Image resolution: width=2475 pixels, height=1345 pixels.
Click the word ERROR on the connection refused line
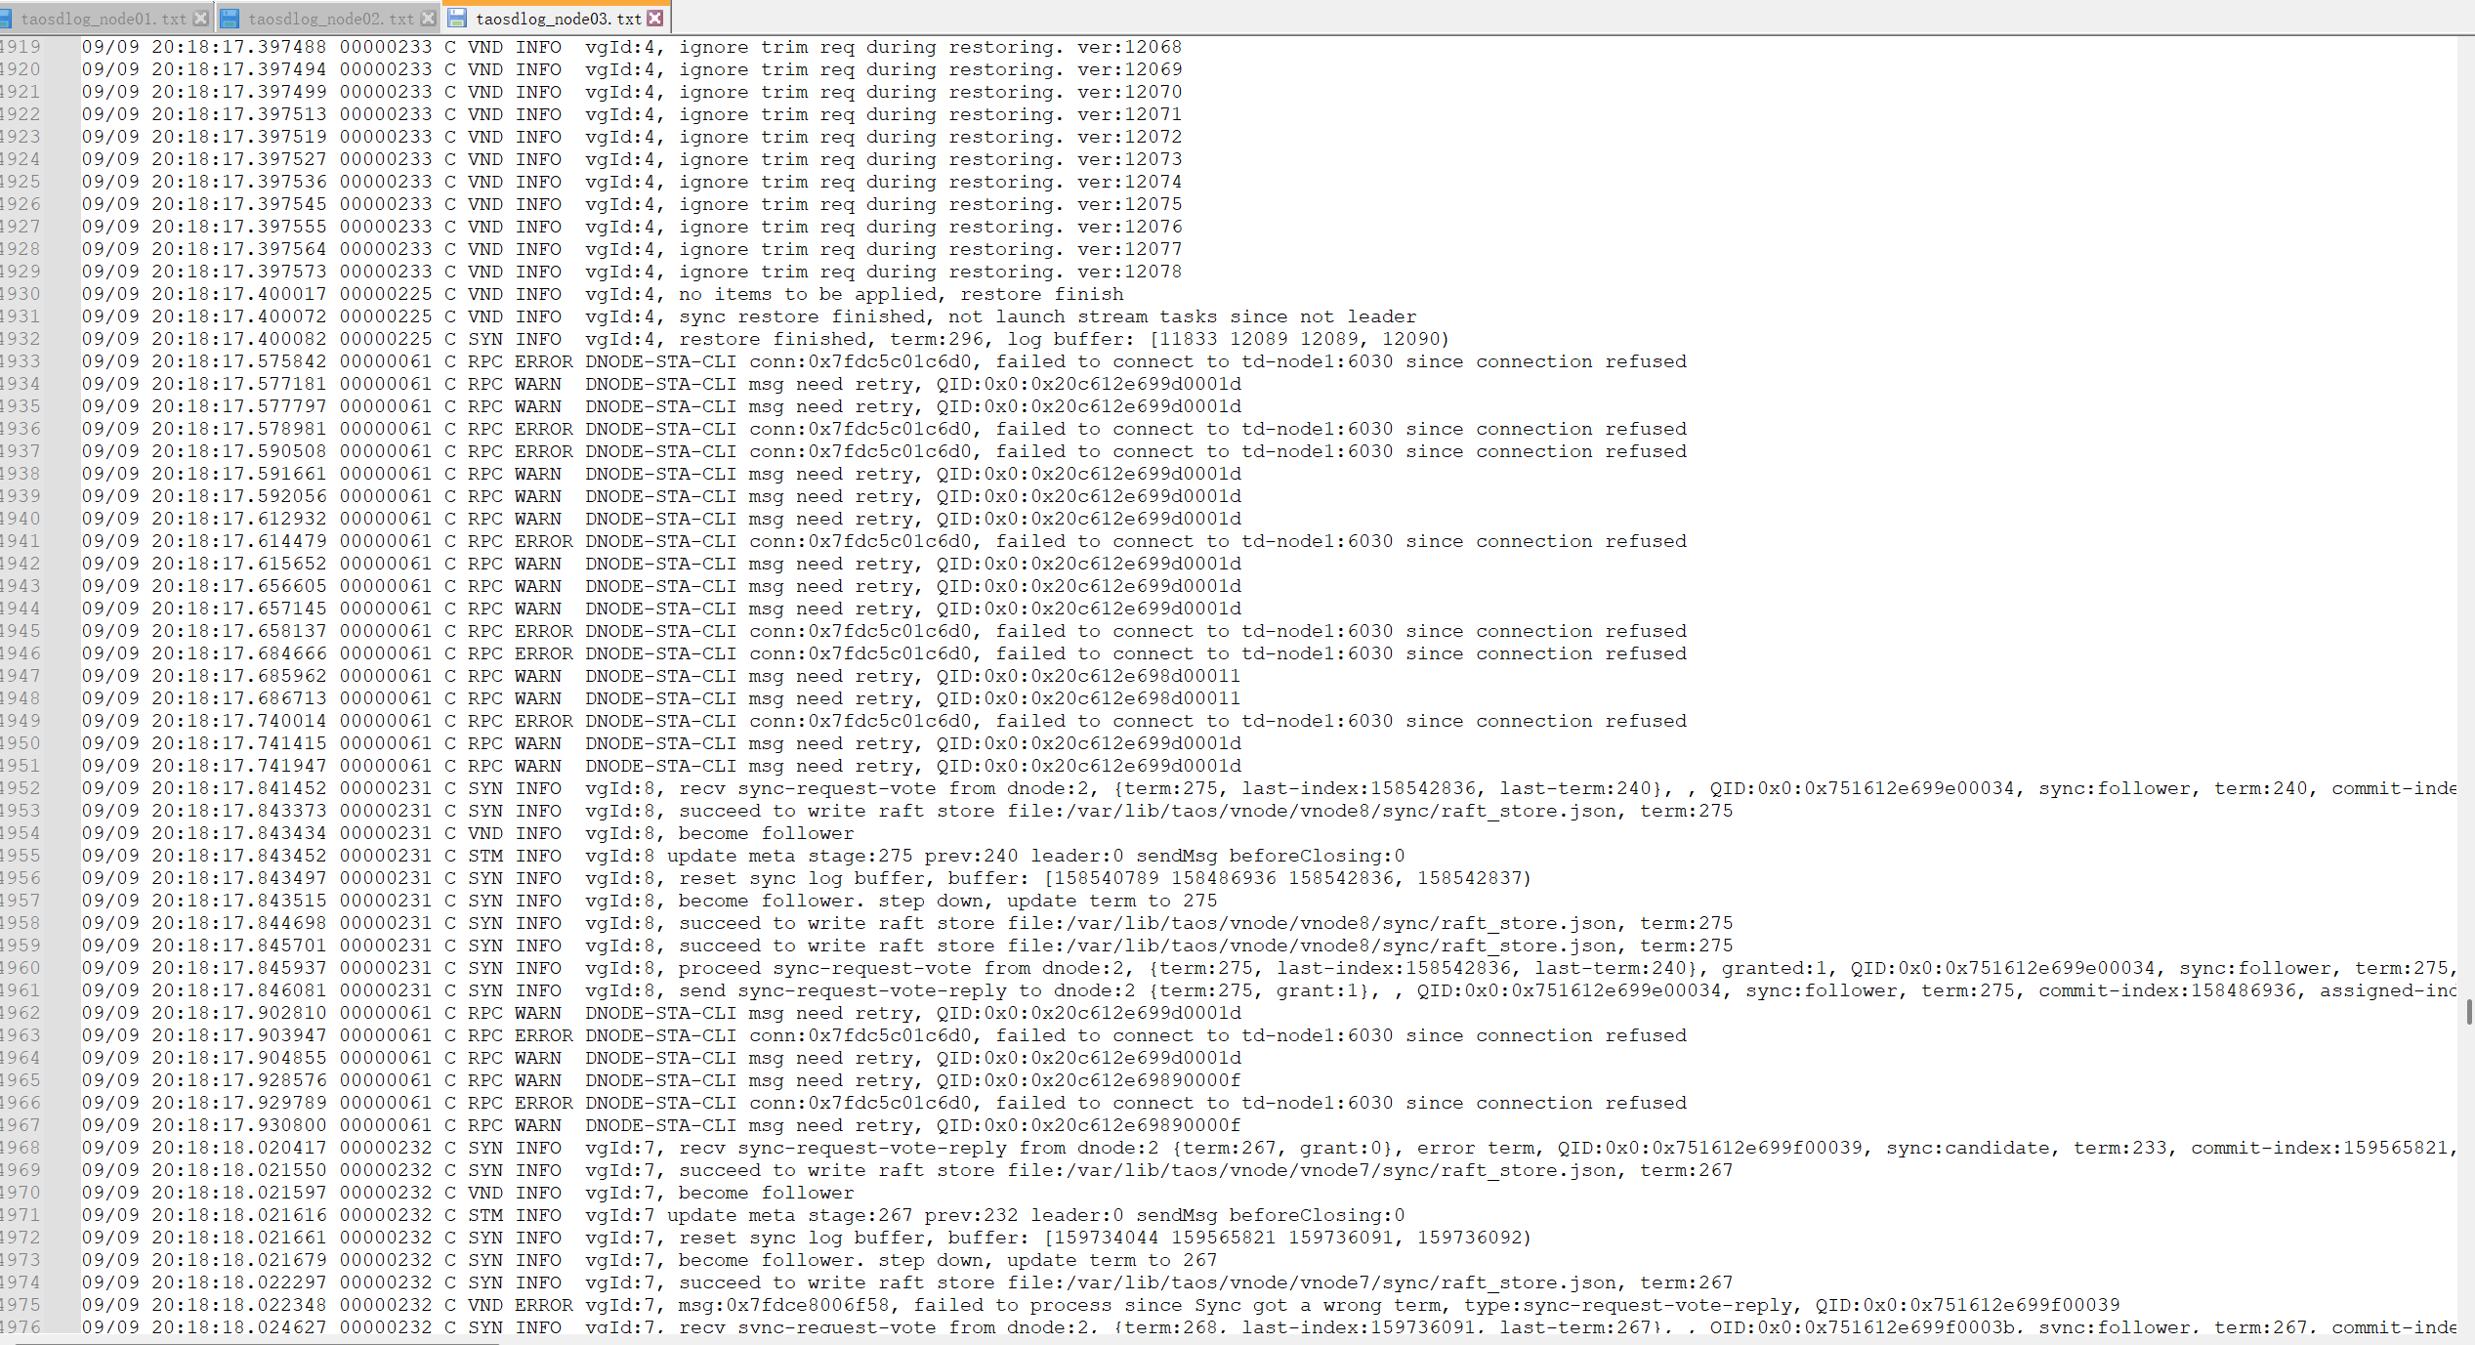[544, 361]
